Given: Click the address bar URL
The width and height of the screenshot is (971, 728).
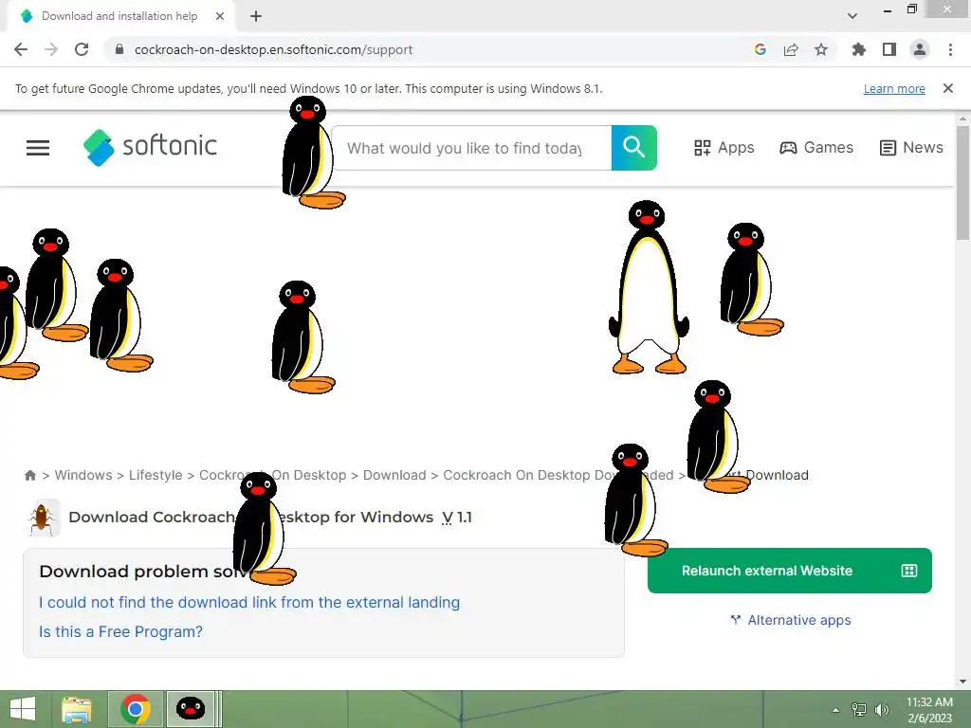Looking at the screenshot, I should [x=273, y=49].
